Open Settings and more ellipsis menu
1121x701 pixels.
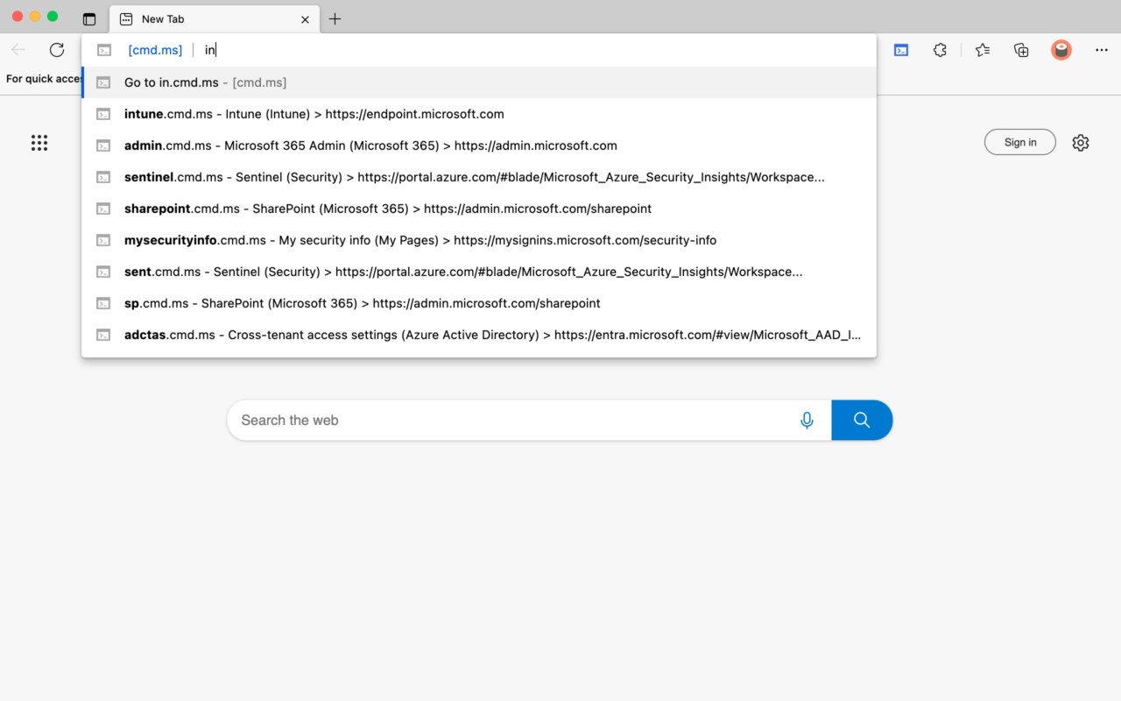pos(1102,50)
